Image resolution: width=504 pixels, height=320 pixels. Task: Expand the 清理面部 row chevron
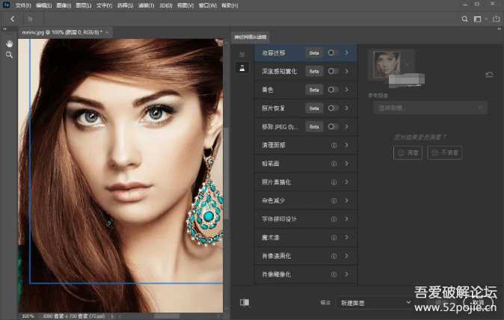[x=346, y=145]
